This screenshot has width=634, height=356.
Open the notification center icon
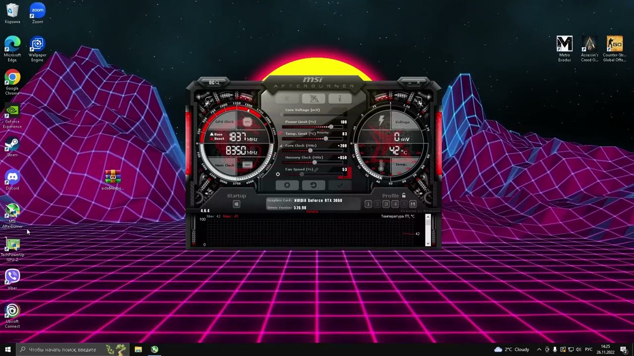click(x=624, y=349)
